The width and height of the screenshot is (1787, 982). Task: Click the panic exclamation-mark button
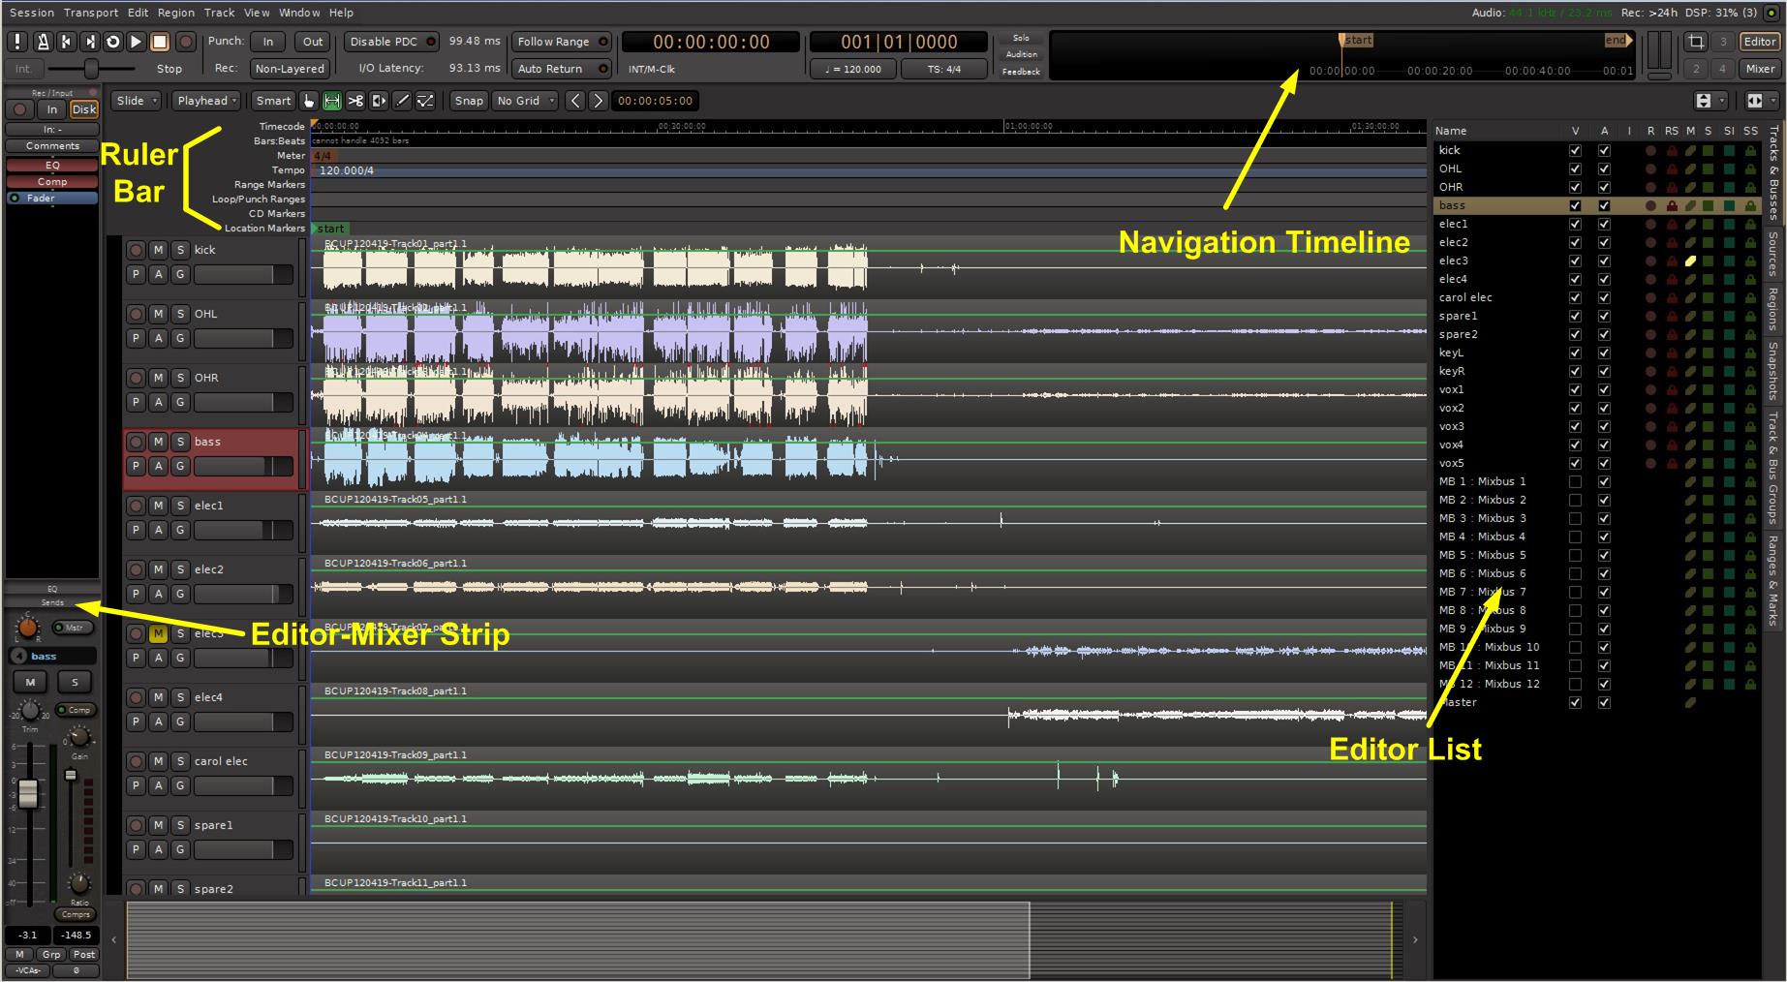(17, 42)
